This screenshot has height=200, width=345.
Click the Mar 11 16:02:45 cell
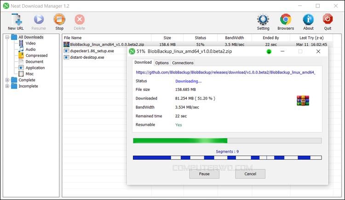[x=311, y=44]
